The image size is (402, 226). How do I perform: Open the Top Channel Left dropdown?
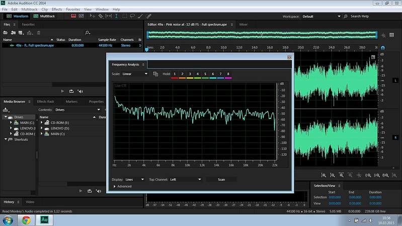(x=186, y=180)
